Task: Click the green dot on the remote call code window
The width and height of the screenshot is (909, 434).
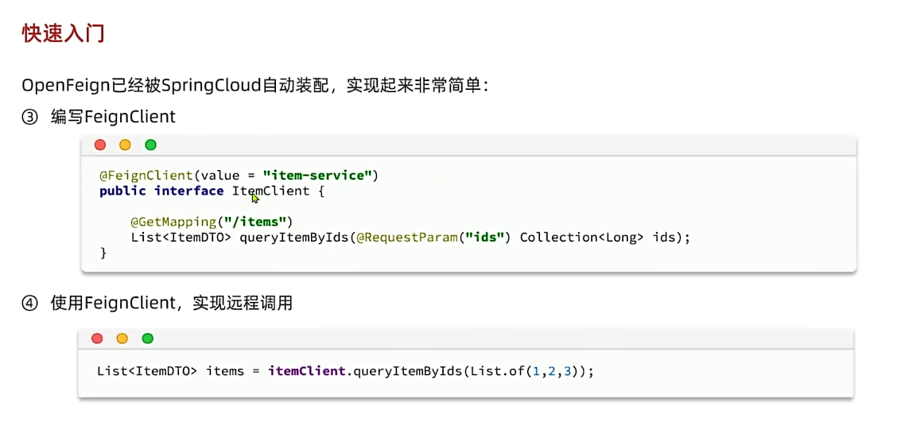Action: (147, 338)
